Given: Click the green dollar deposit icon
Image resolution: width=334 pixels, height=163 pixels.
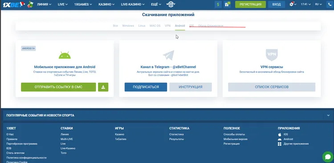Looking at the screenshot, I should coord(218,4).
